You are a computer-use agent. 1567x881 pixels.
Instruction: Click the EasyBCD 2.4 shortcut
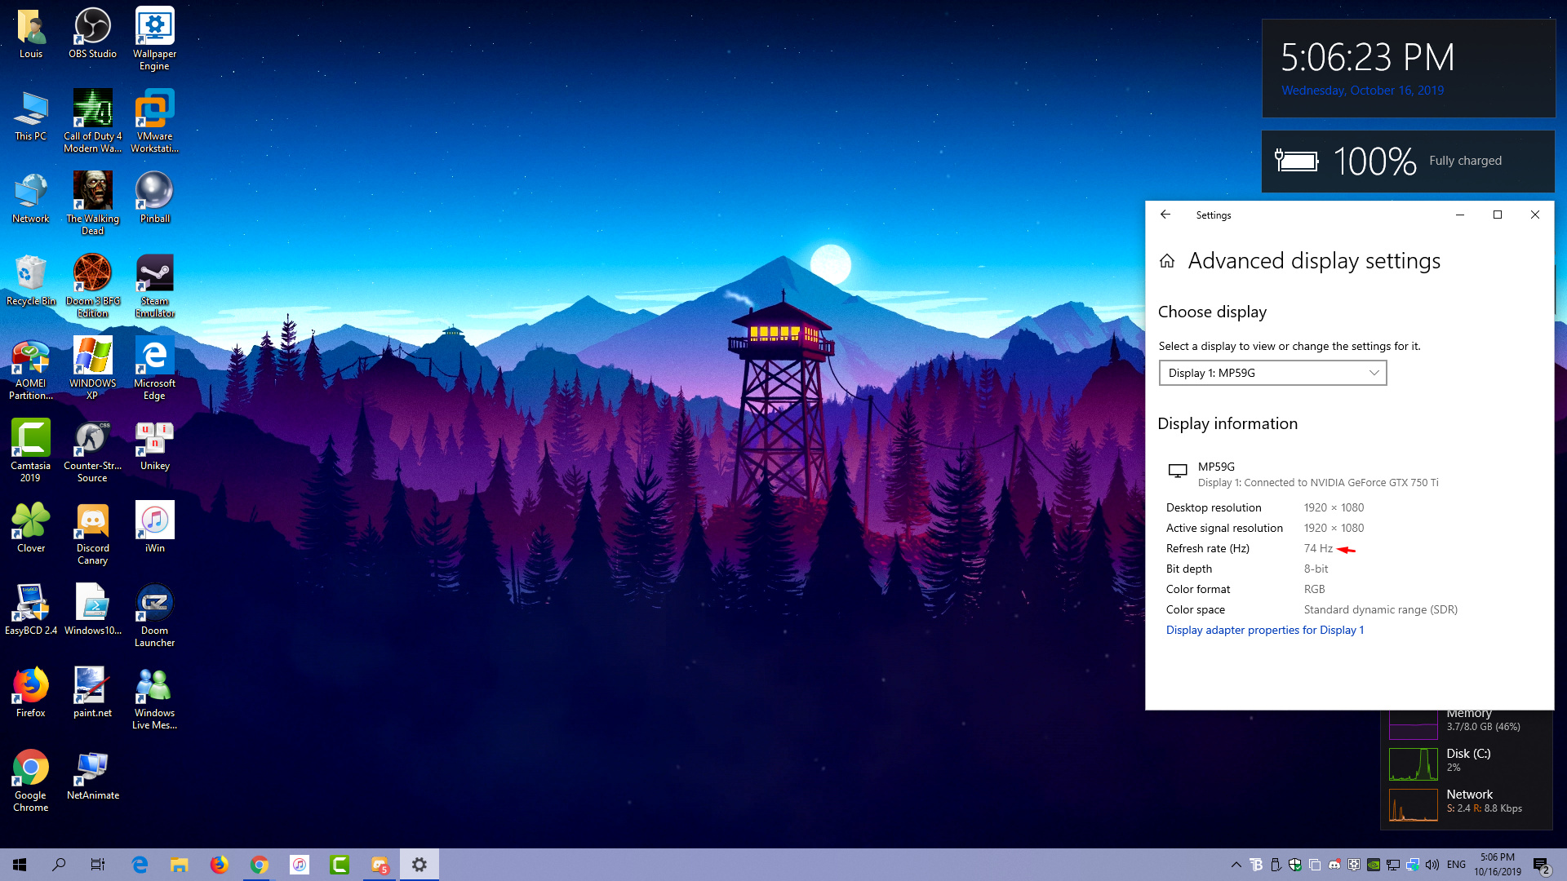[31, 609]
